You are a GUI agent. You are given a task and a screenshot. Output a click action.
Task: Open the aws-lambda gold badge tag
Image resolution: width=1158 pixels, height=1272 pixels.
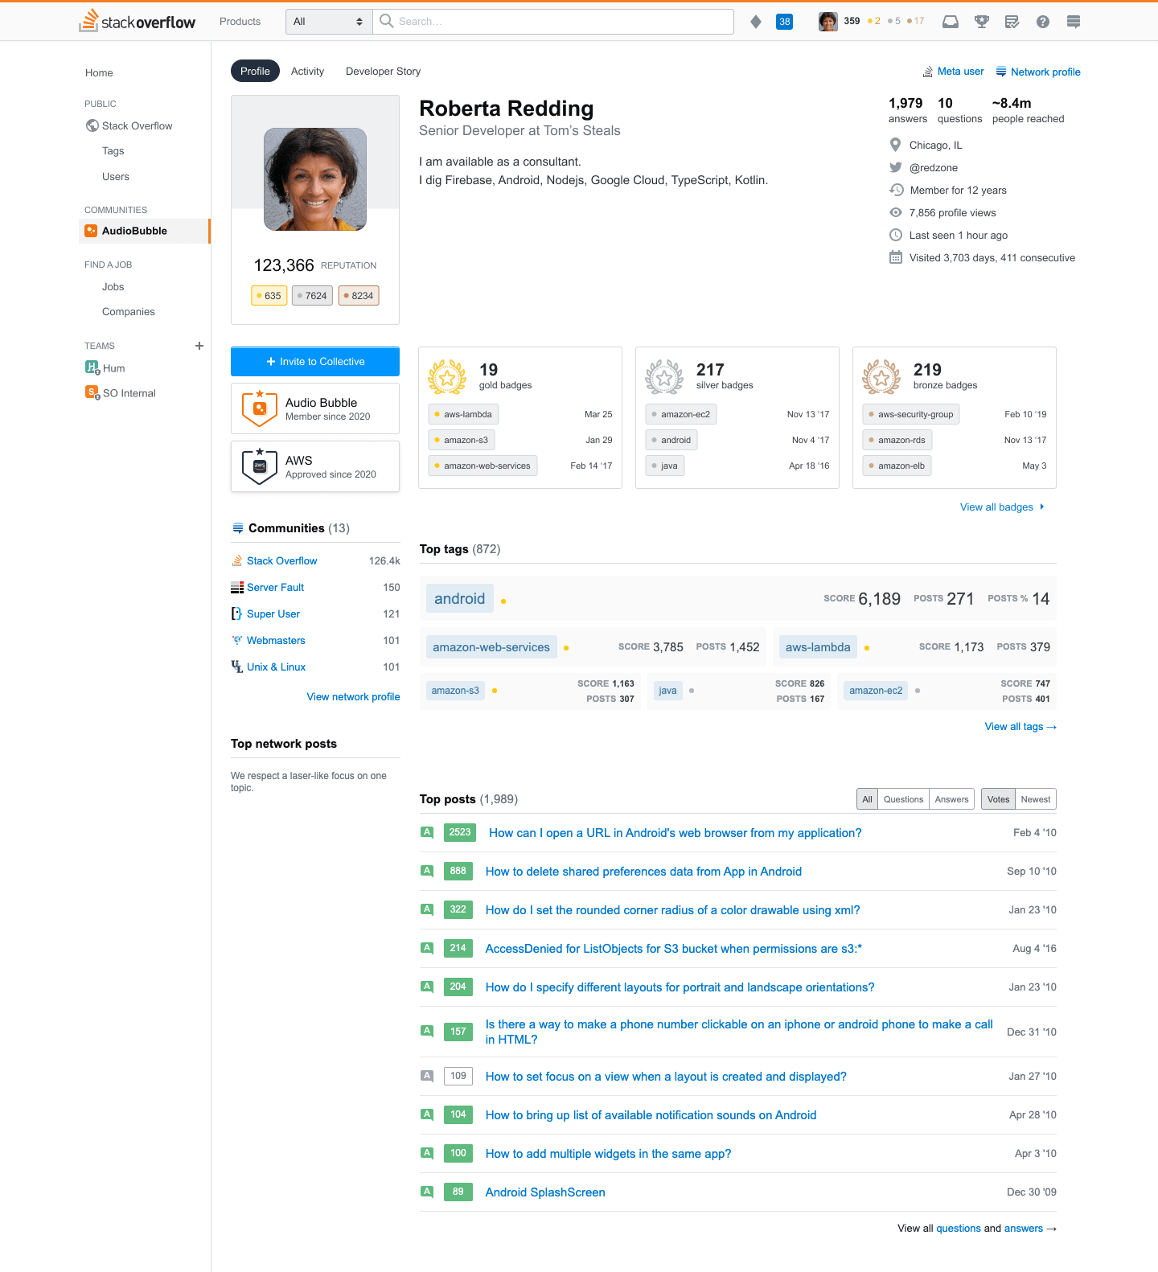[463, 414]
